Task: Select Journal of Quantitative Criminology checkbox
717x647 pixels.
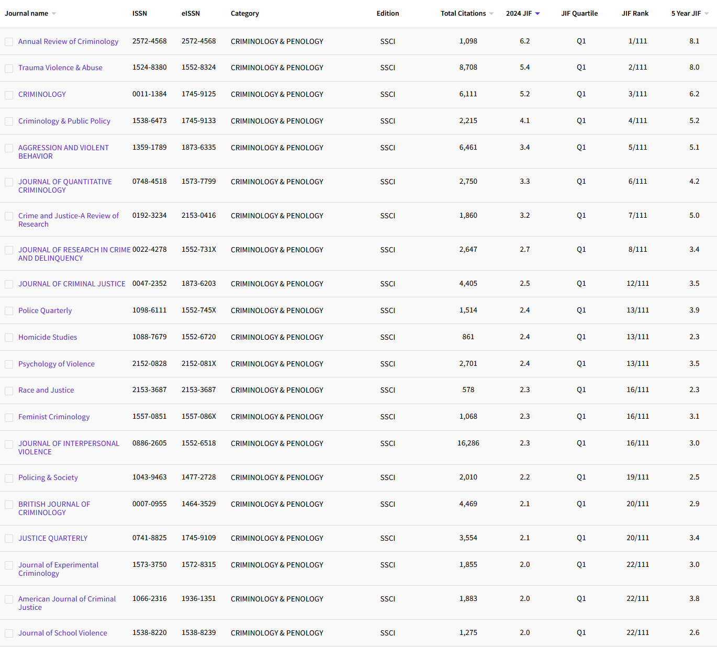Action: pos(9,182)
